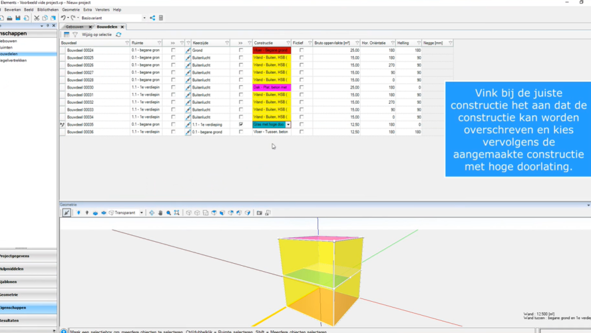Click the share icon beside Basisvariant
Screen dimensions: 591x333
152,18
